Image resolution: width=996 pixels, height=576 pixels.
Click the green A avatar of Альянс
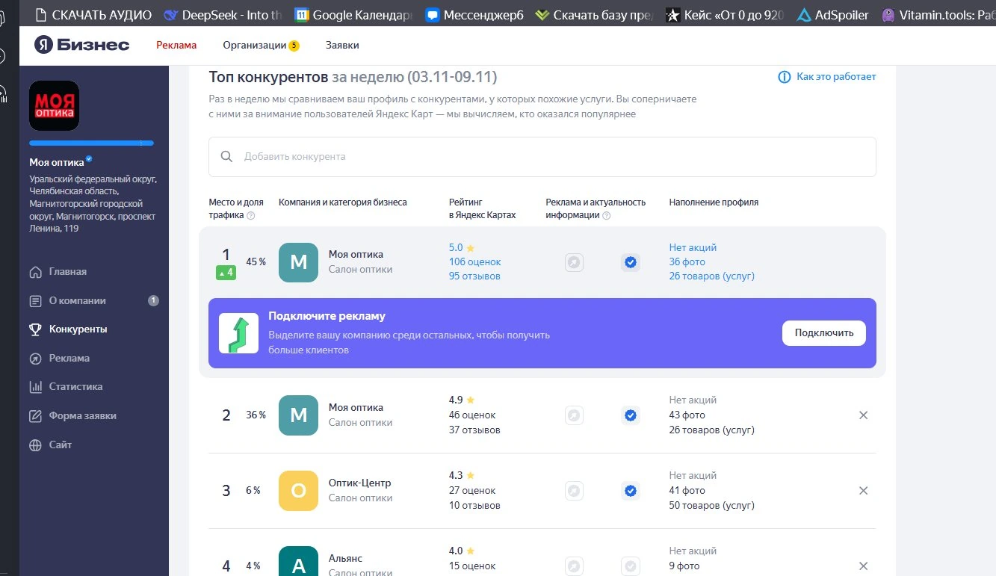coord(298,562)
